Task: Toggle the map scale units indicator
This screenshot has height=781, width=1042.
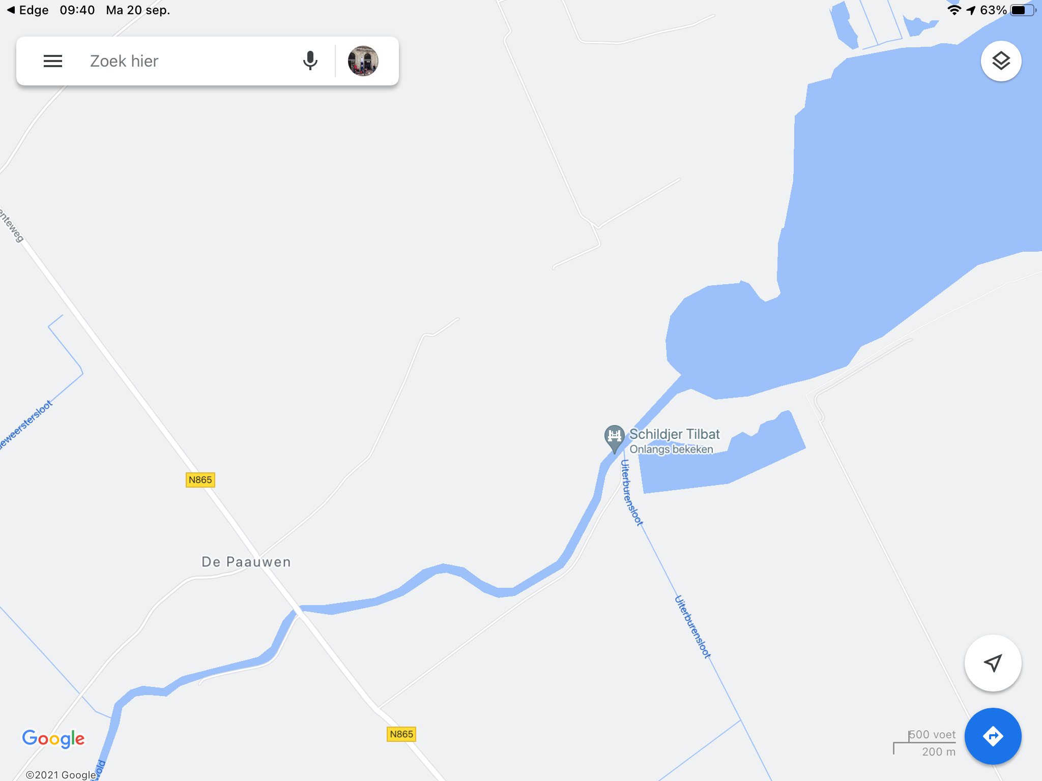Action: tap(924, 743)
